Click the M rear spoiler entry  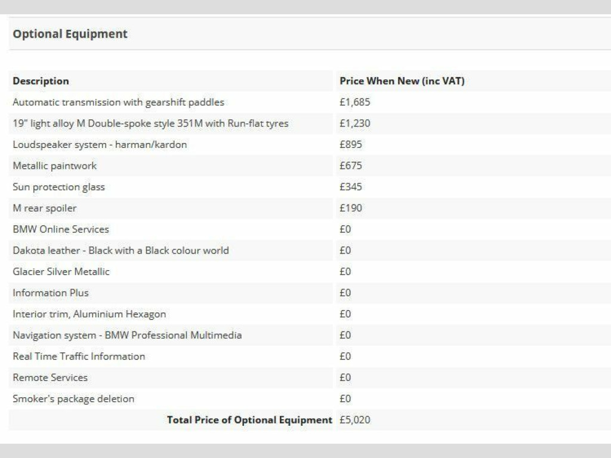[45, 208]
